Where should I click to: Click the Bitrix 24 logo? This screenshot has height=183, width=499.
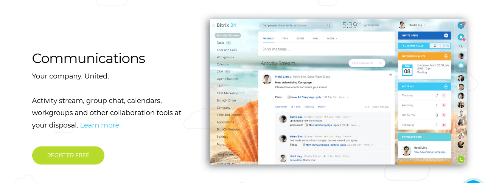[226, 25]
